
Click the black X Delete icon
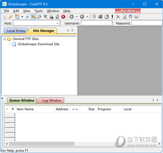pyautogui.click(x=118, y=17)
